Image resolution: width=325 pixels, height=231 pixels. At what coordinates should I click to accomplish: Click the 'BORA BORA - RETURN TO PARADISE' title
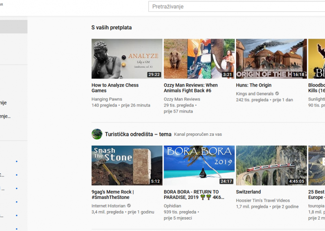(x=194, y=194)
